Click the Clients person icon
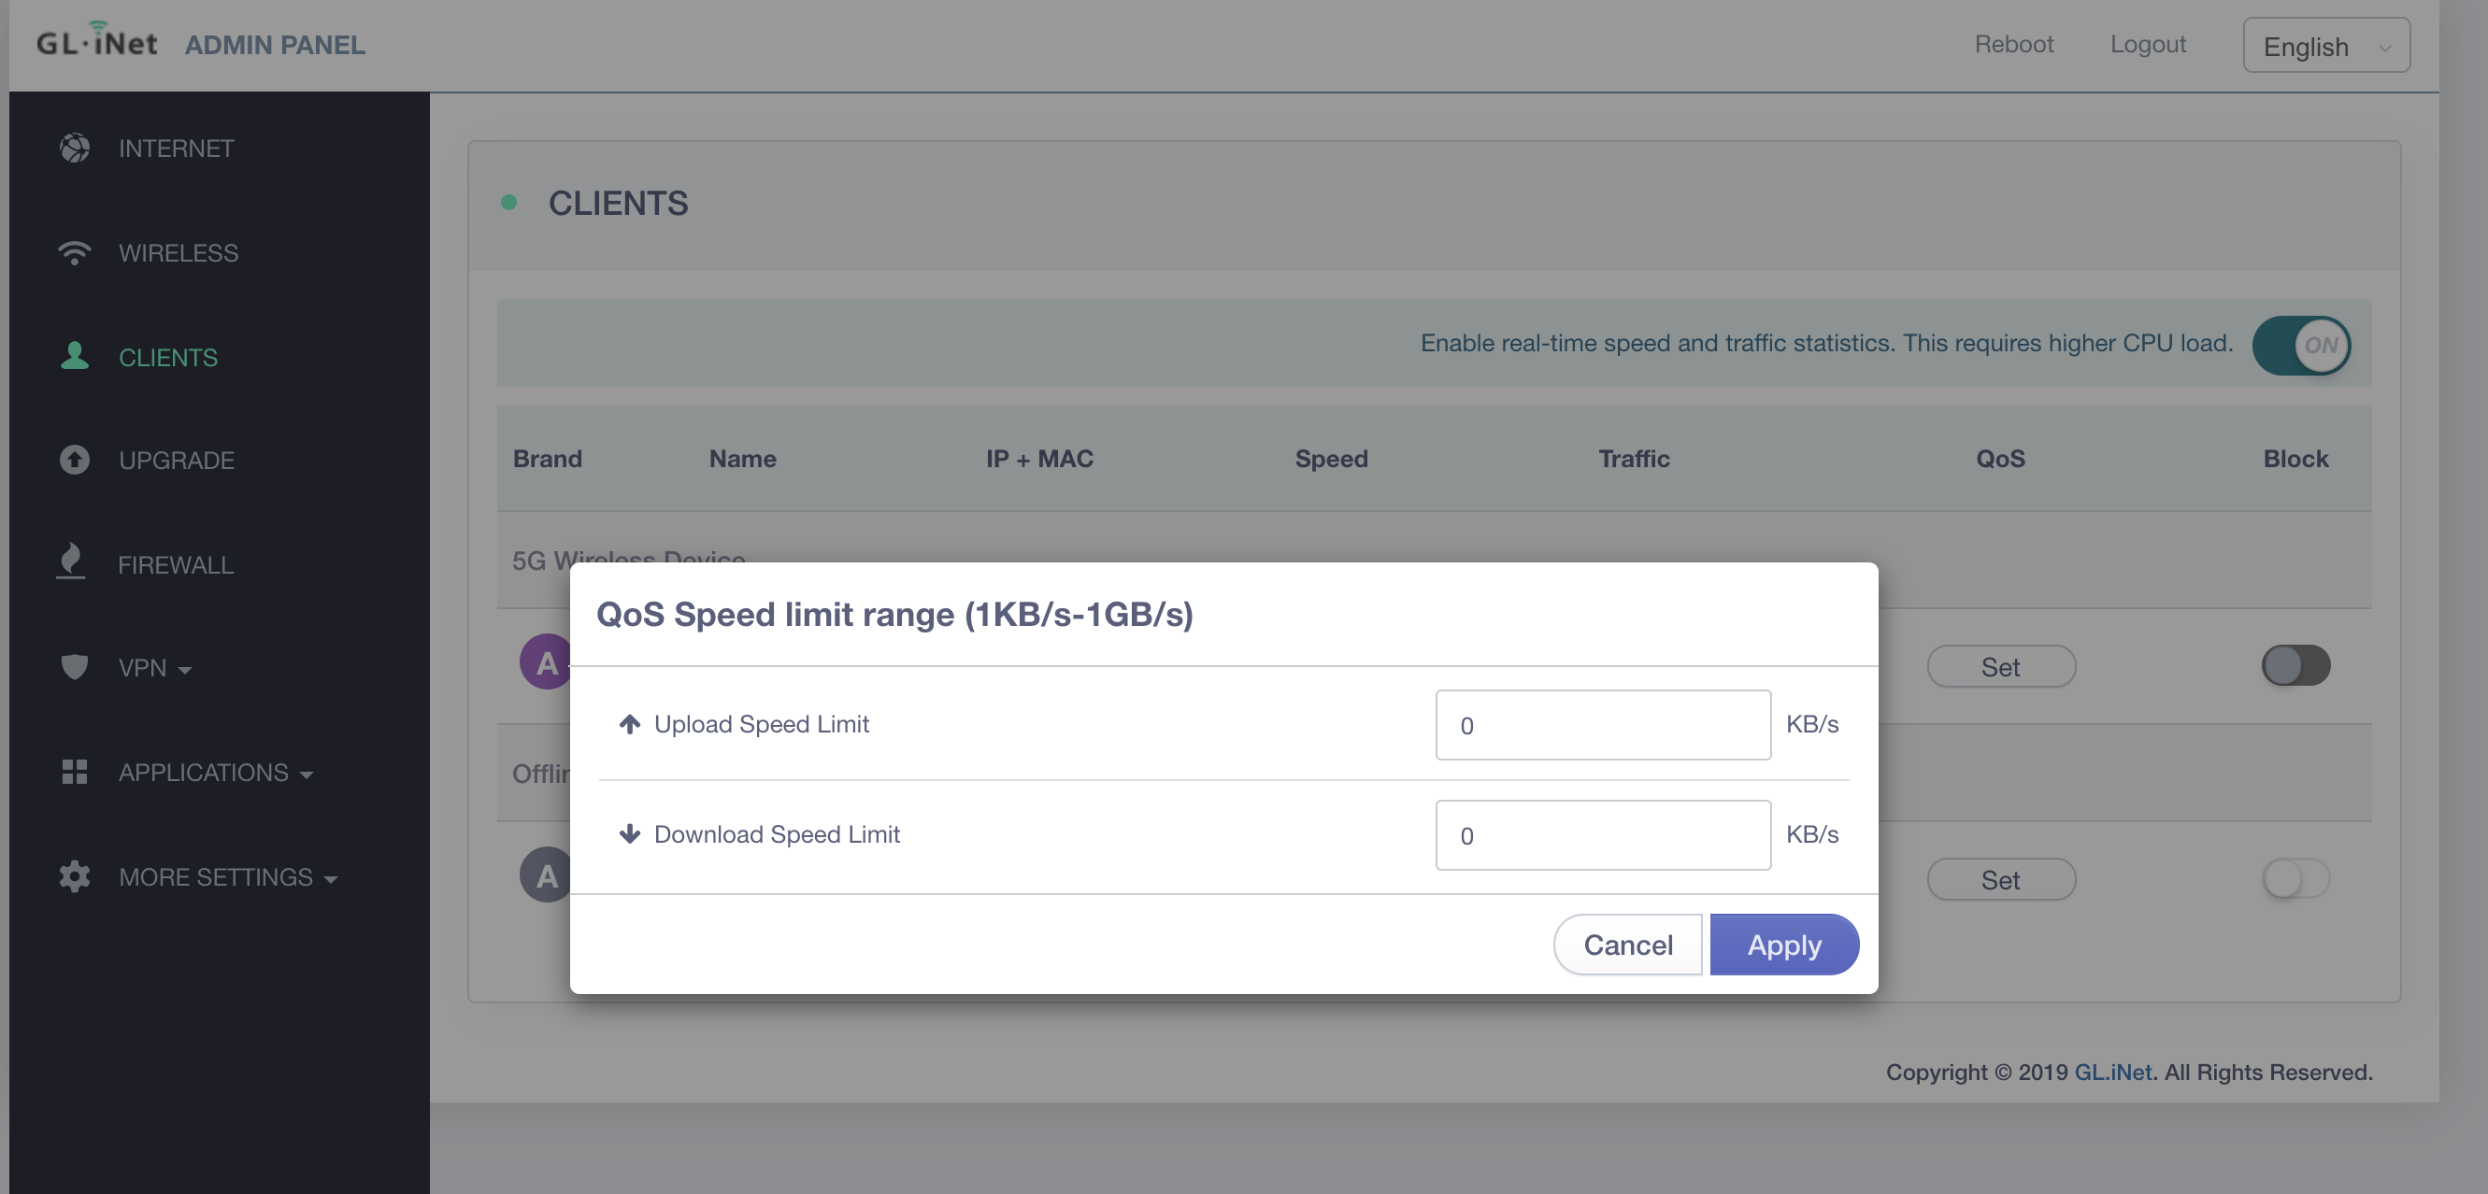 75,356
